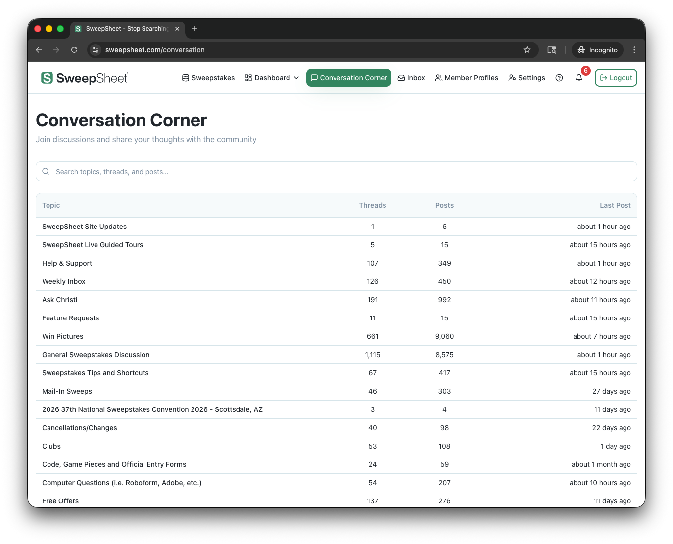Open the Cancellations/Changes topic
673x544 pixels.
pos(79,428)
